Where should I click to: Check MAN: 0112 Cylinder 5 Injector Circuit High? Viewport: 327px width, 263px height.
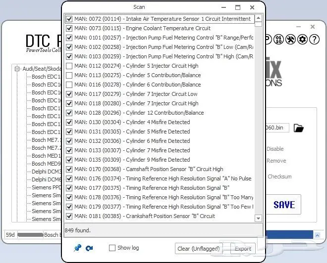coord(69,66)
